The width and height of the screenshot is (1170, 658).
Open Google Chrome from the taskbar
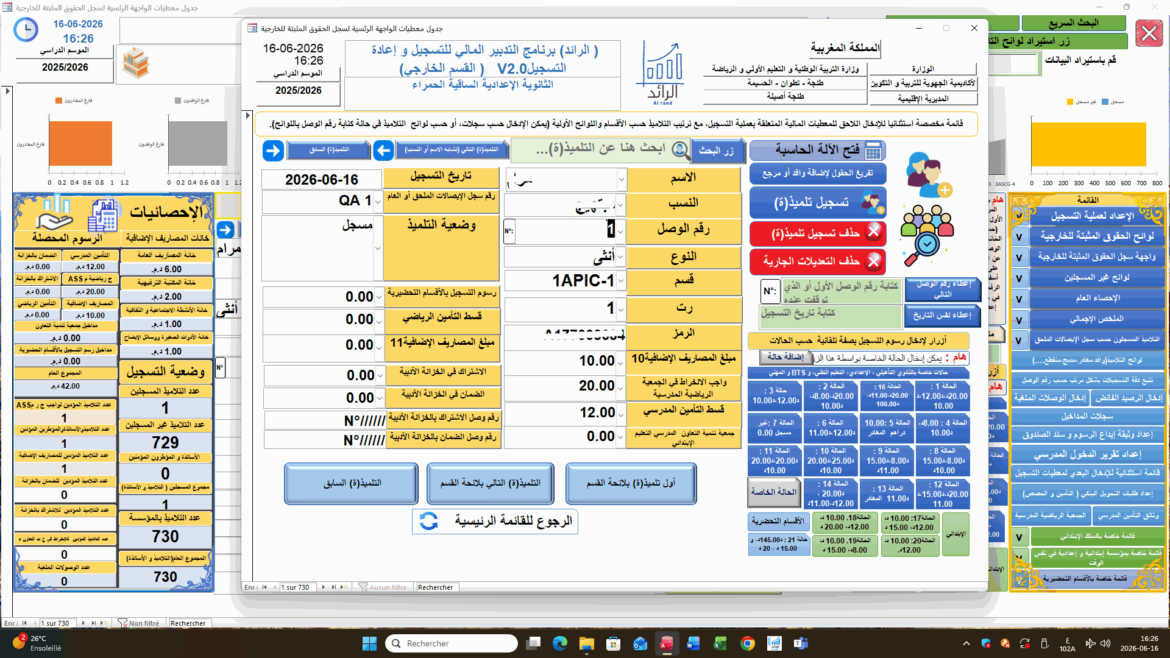pyautogui.click(x=747, y=643)
